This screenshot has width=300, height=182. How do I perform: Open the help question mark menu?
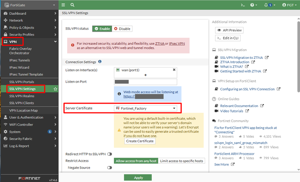254,5
